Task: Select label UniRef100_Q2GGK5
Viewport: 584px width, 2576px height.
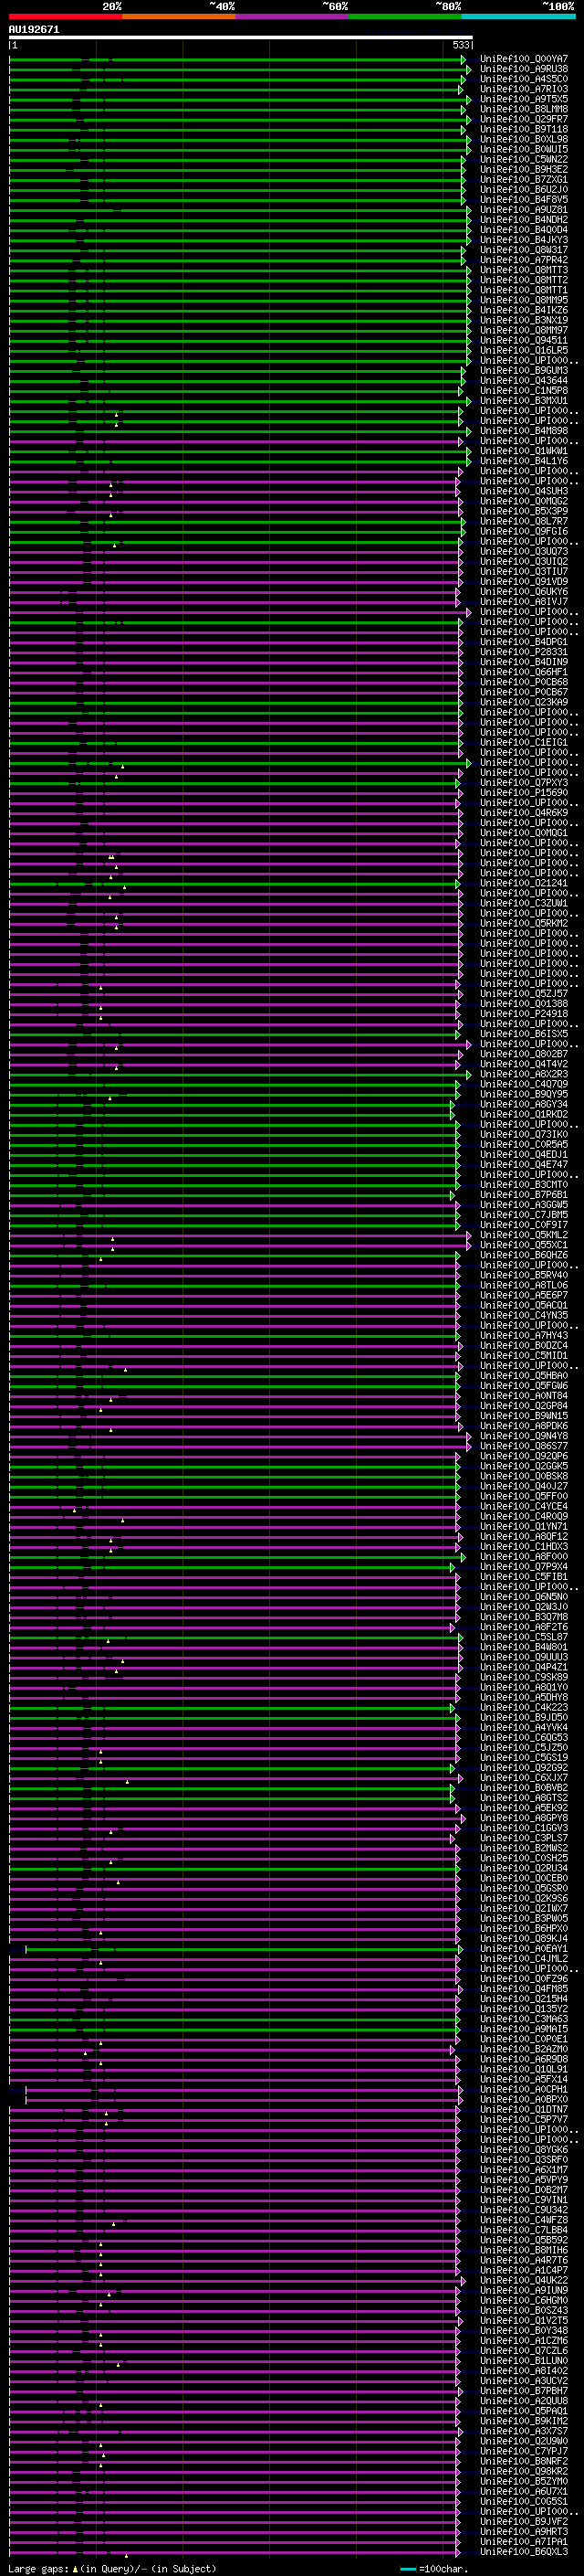Action: click(x=524, y=1466)
